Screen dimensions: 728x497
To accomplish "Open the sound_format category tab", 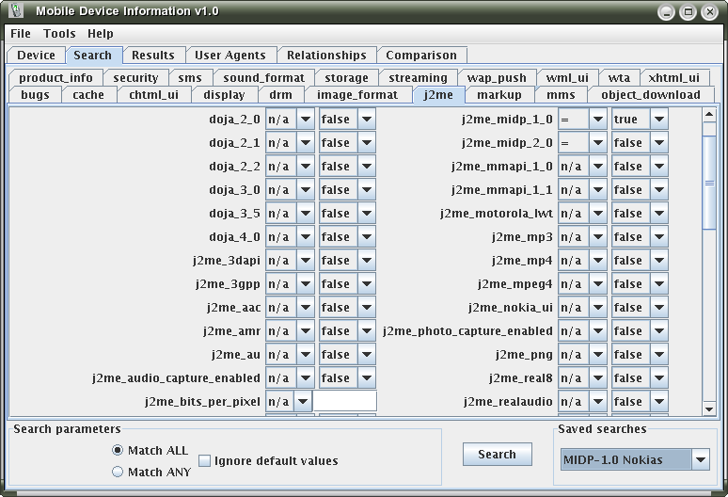I will click(263, 78).
